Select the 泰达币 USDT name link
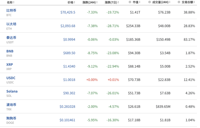200x128 pixels. point(11,38)
